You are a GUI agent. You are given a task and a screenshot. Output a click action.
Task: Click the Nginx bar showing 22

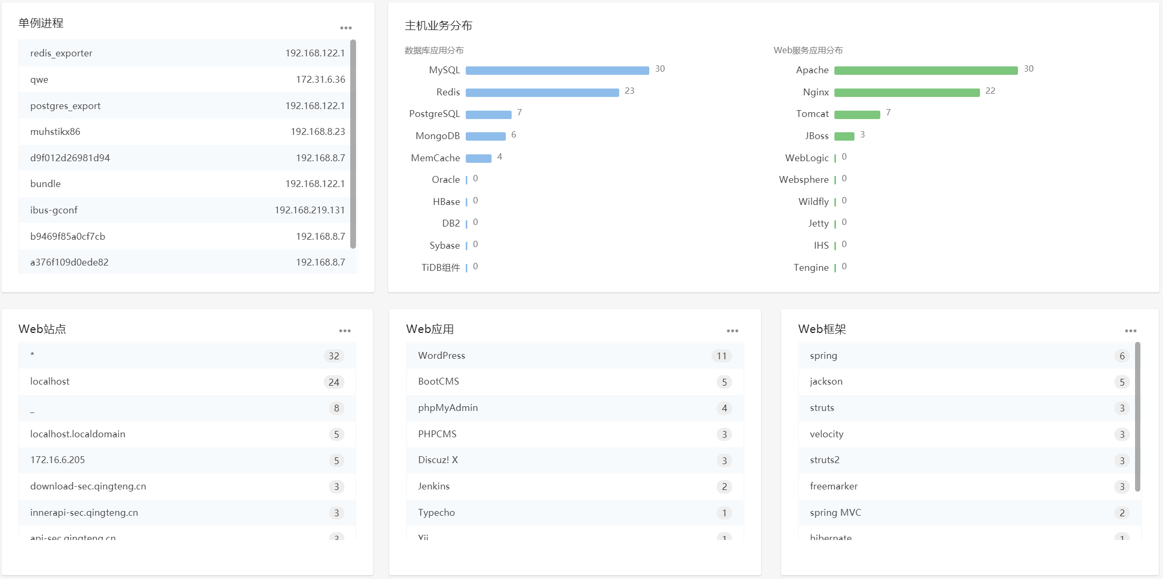coord(907,93)
